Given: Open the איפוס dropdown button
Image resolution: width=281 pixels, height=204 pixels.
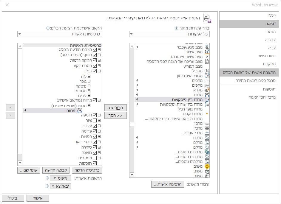Looking at the screenshot, I should [x=60, y=178].
